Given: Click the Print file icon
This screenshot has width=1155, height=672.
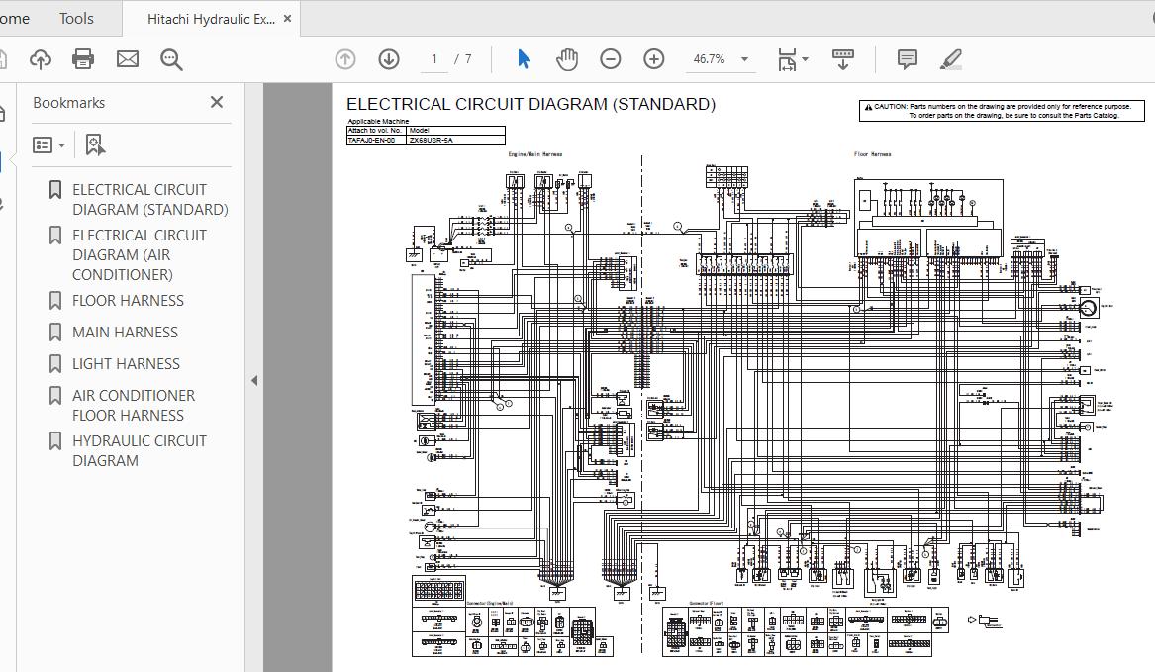Looking at the screenshot, I should click(x=83, y=59).
